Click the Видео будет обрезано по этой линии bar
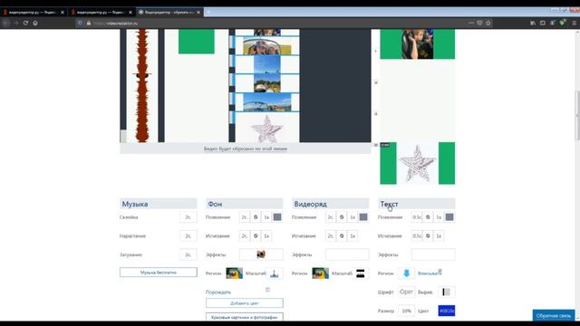 tap(246, 149)
